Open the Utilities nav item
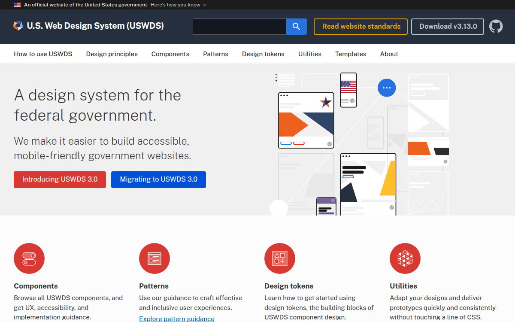 (x=310, y=54)
